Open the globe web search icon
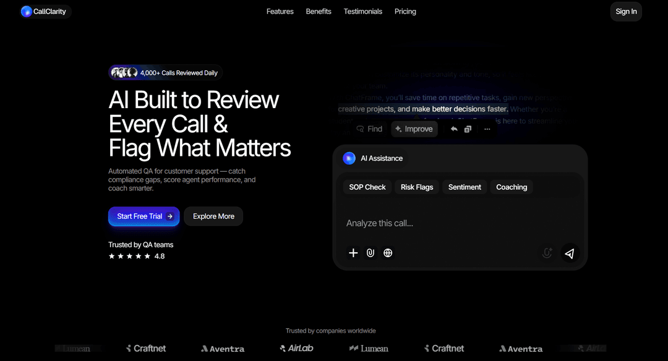The image size is (668, 361). tap(388, 253)
